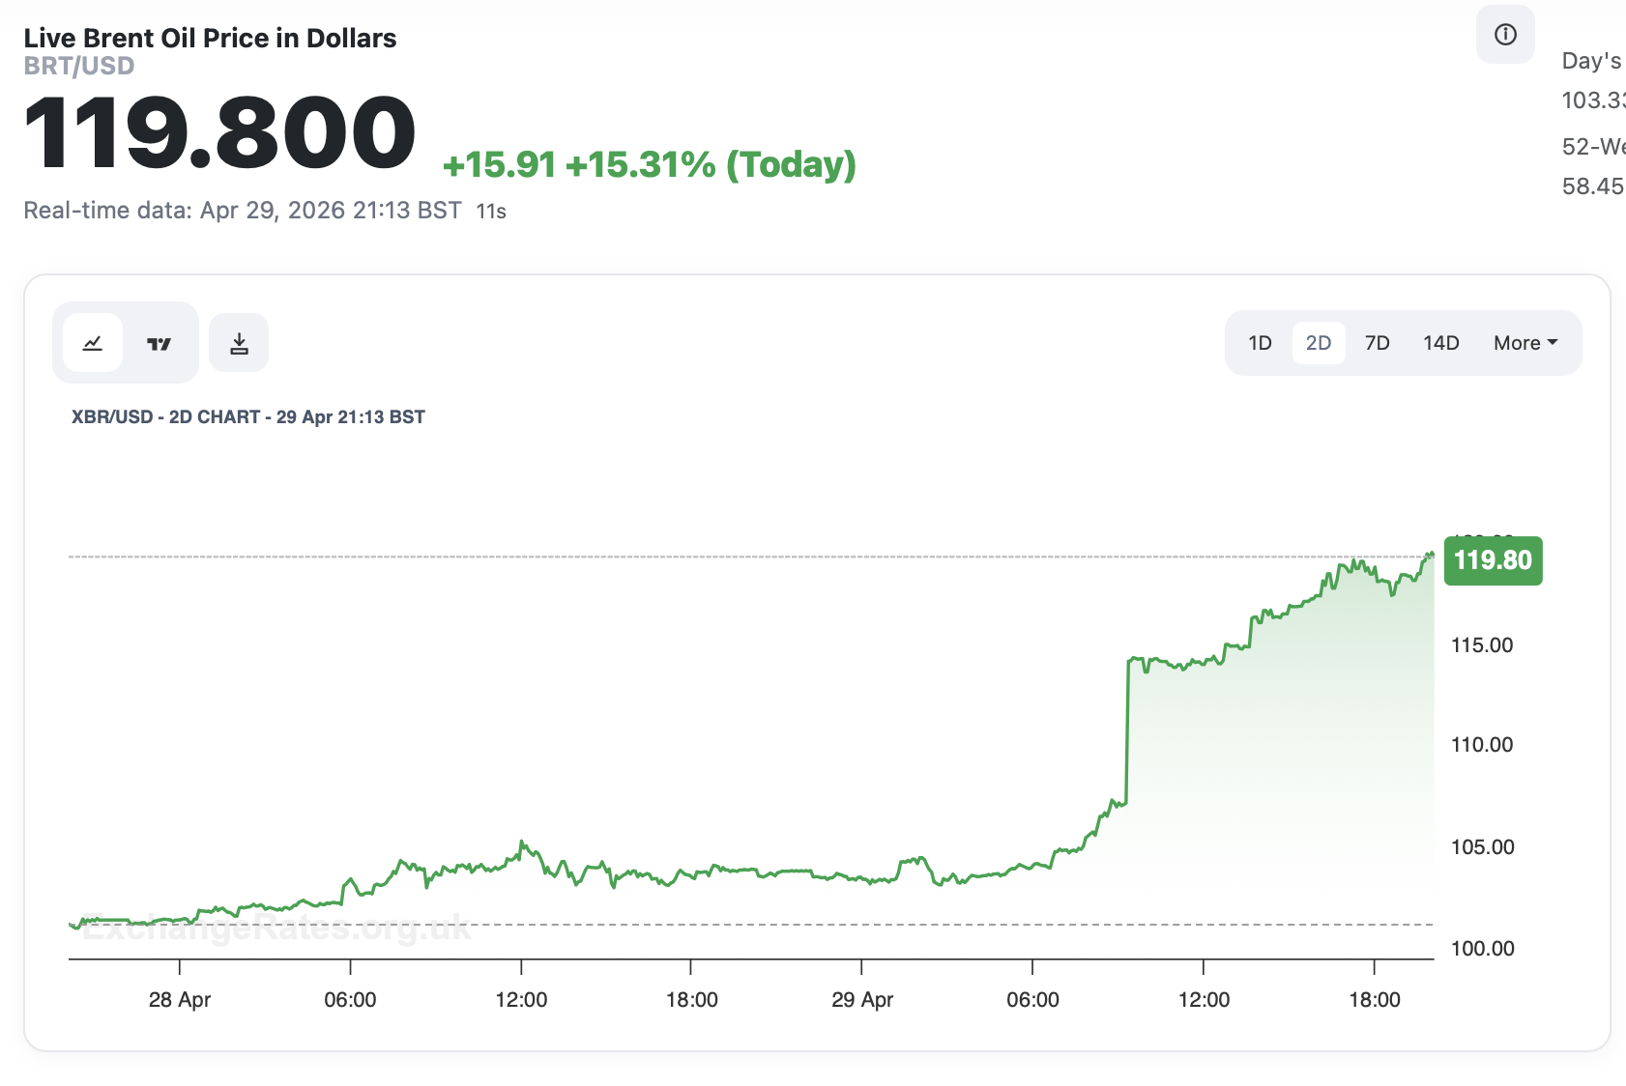The width and height of the screenshot is (1626, 1086).
Task: Click the 58.45 value under 52-week
Action: click(1593, 186)
